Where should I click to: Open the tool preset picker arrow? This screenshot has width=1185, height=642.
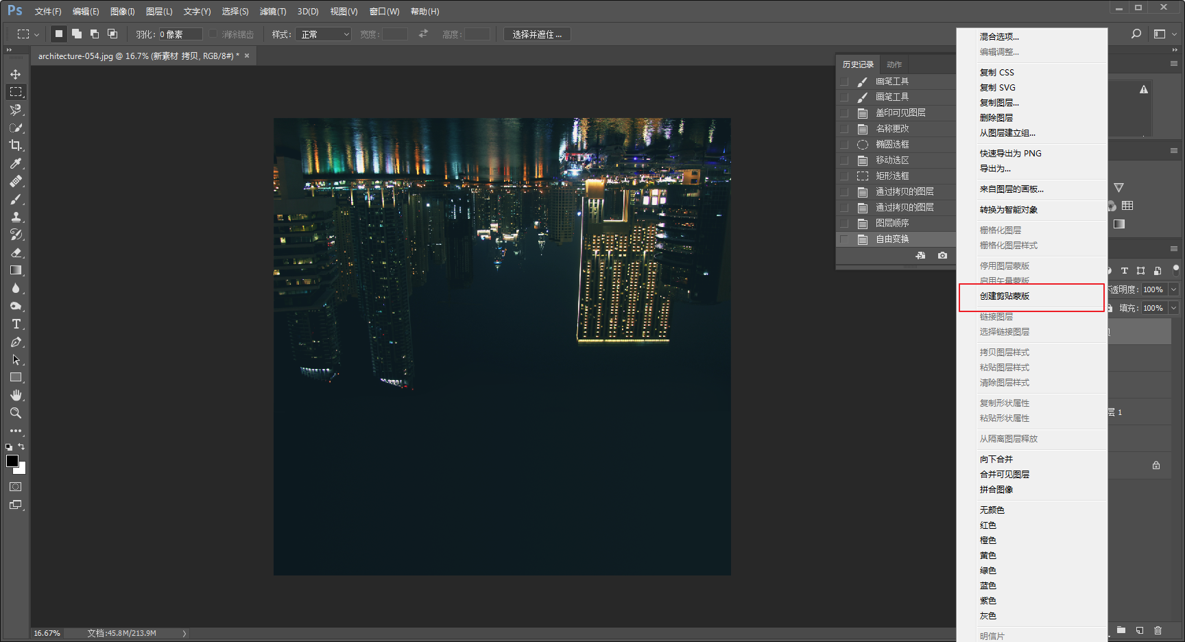pos(36,34)
